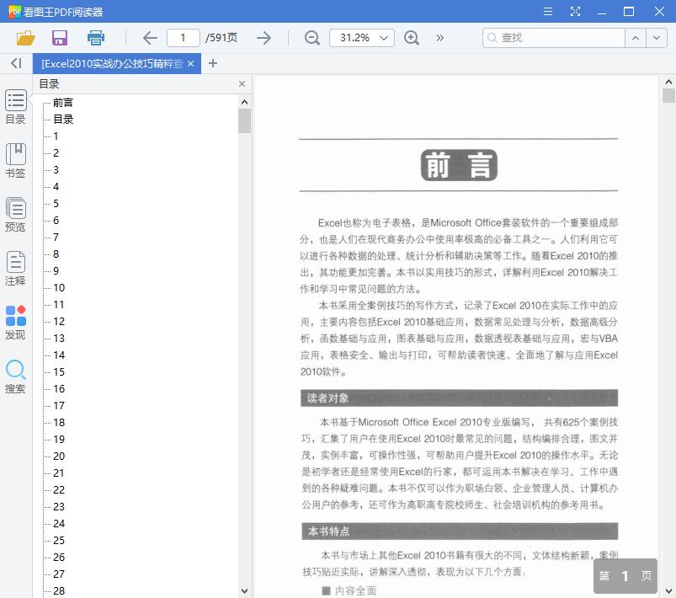Image resolution: width=676 pixels, height=598 pixels.
Task: Open the main menu hamburger icon
Action: click(x=547, y=11)
